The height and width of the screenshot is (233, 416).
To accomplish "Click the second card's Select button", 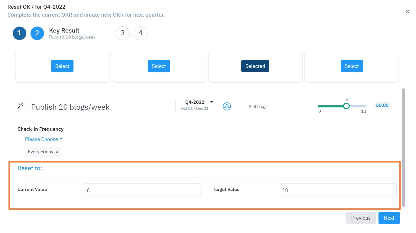I will [159, 66].
